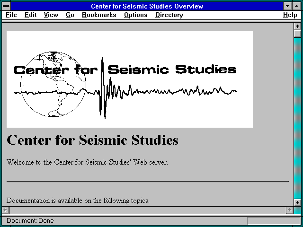The image size is (303, 227).
Task: Click the vertical scrollbar thumb
Action: pyautogui.click(x=297, y=34)
